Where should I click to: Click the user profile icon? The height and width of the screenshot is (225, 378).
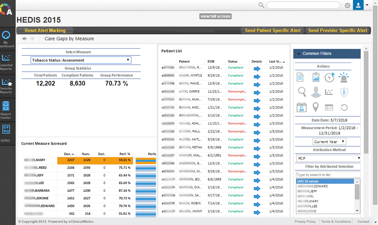coord(358,5)
